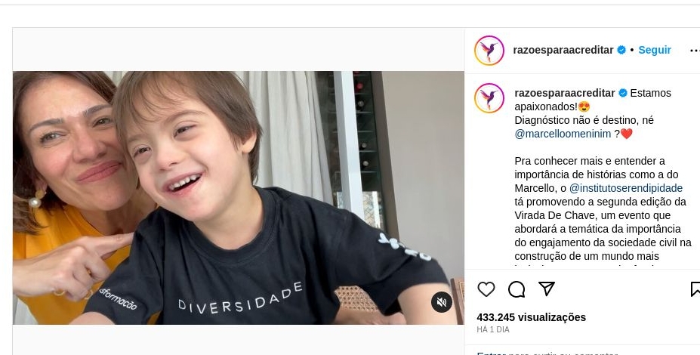The image size is (700, 355).
Task: Open the three-dot more options menu
Action: click(695, 51)
